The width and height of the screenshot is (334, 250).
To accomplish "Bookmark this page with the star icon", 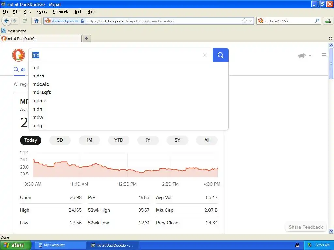I will pyautogui.click(x=244, y=21).
